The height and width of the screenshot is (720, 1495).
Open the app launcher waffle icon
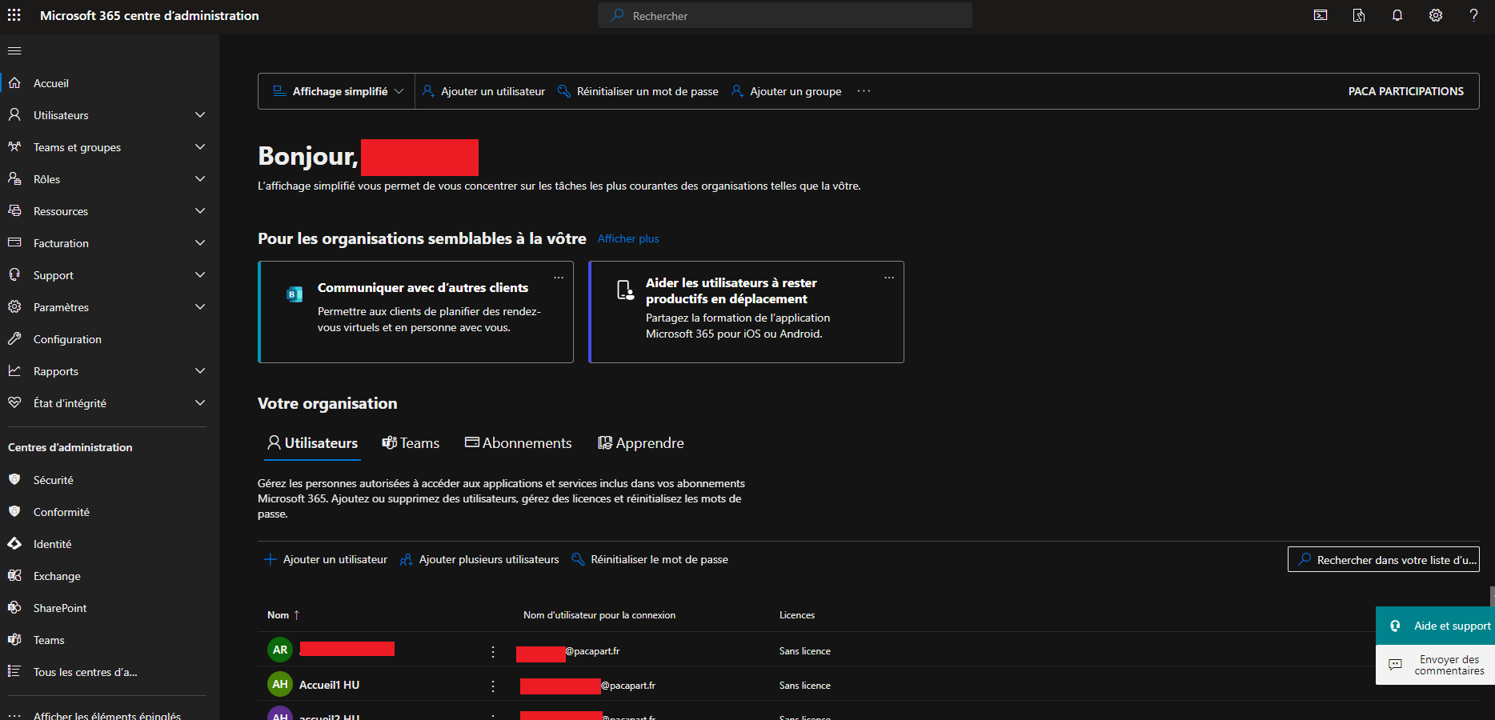(14, 15)
